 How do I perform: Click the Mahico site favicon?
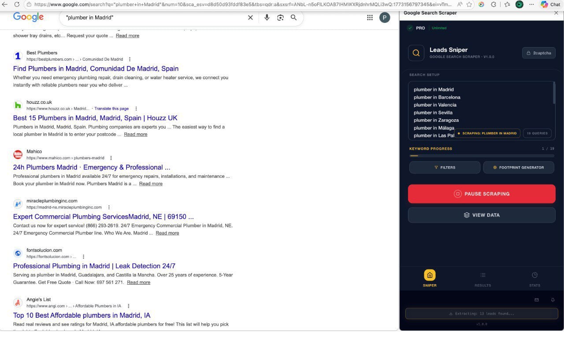tap(18, 154)
